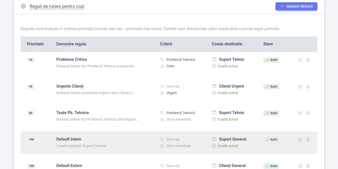Remove the Default Intern rule
Screen dimensions: 338x169
(308, 140)
